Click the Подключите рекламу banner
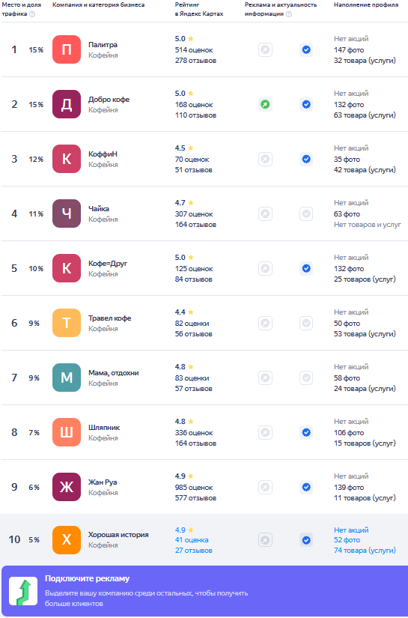408x618 pixels. 204,591
